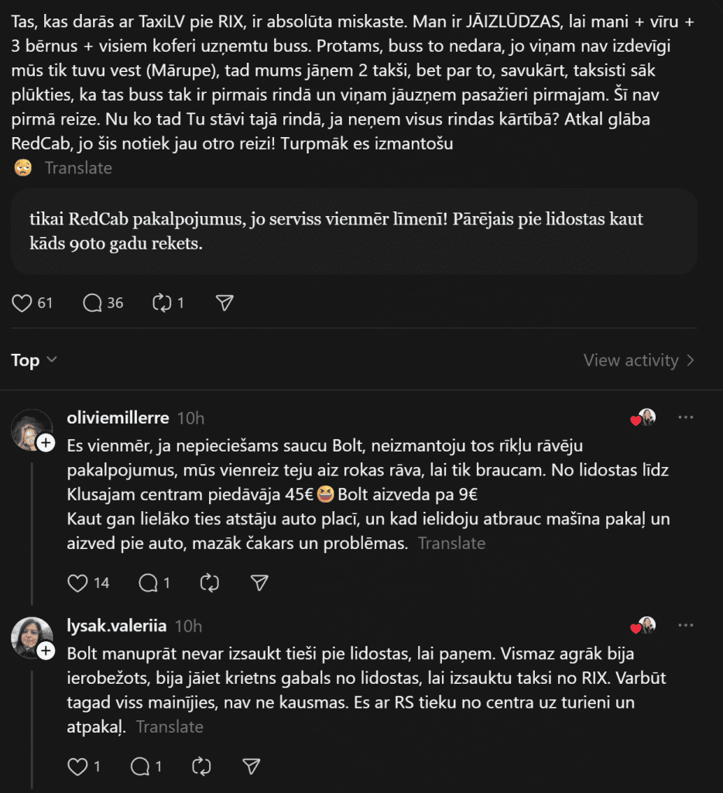Image resolution: width=723 pixels, height=793 pixels.
Task: Repost the main TaxiLV post
Action: (162, 303)
